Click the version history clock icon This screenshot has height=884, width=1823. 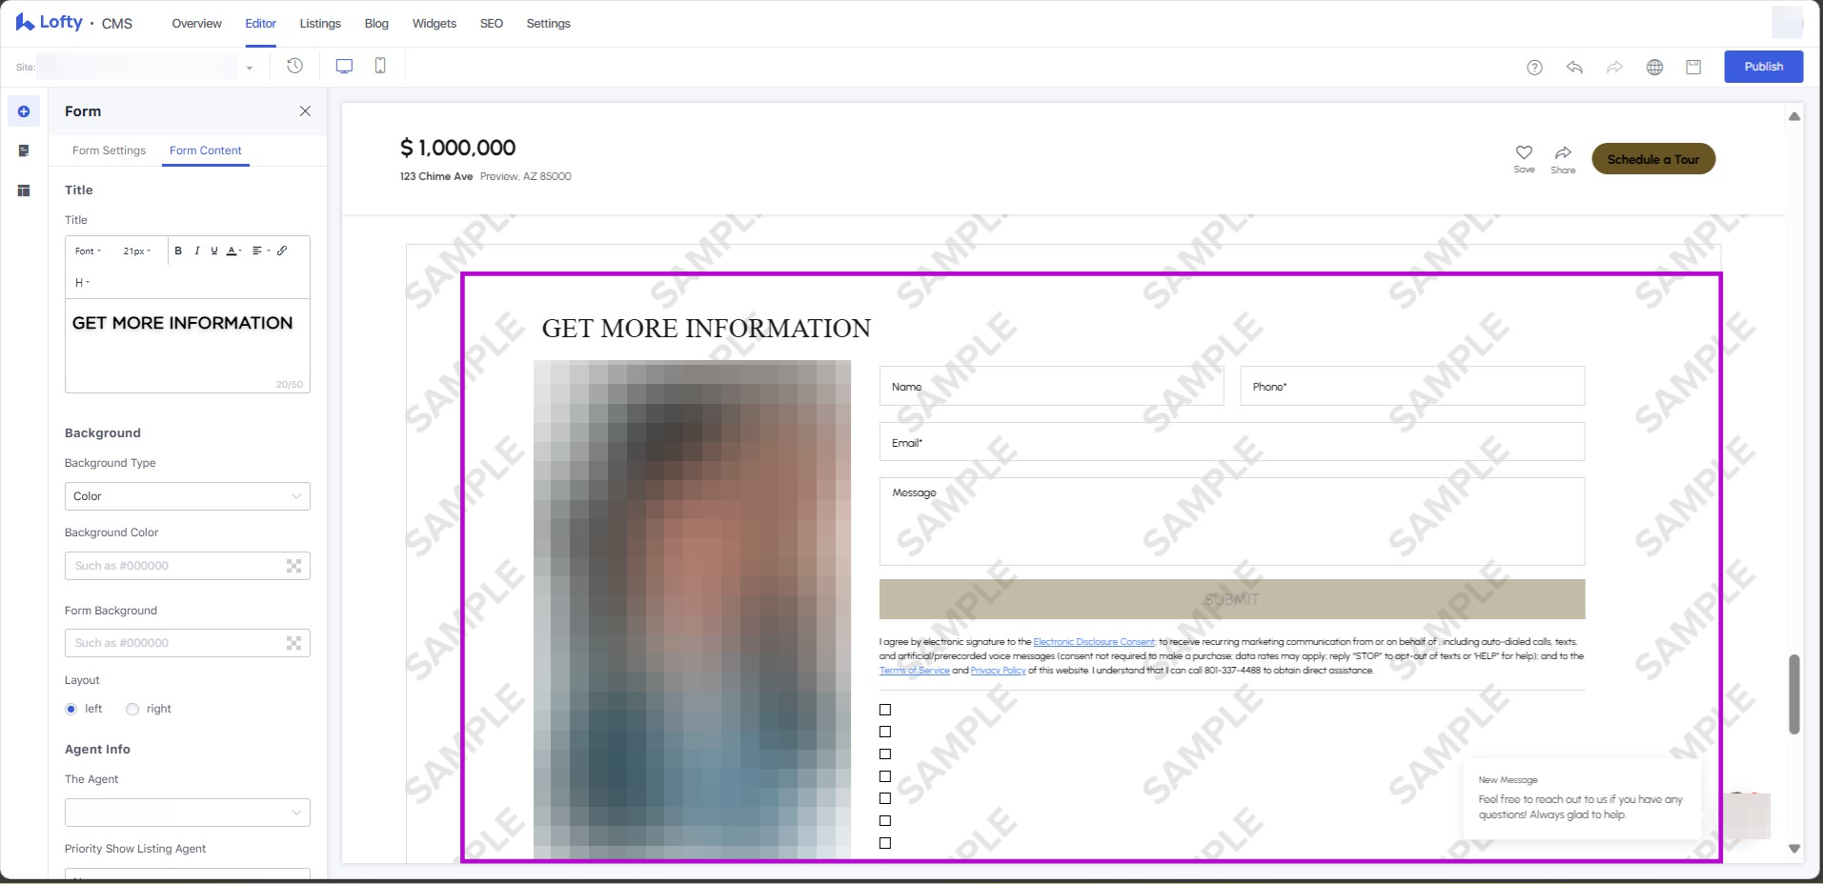pyautogui.click(x=294, y=66)
